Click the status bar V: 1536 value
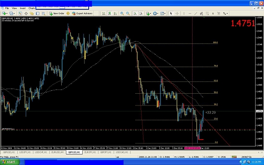264x165 pixels. 222,157
